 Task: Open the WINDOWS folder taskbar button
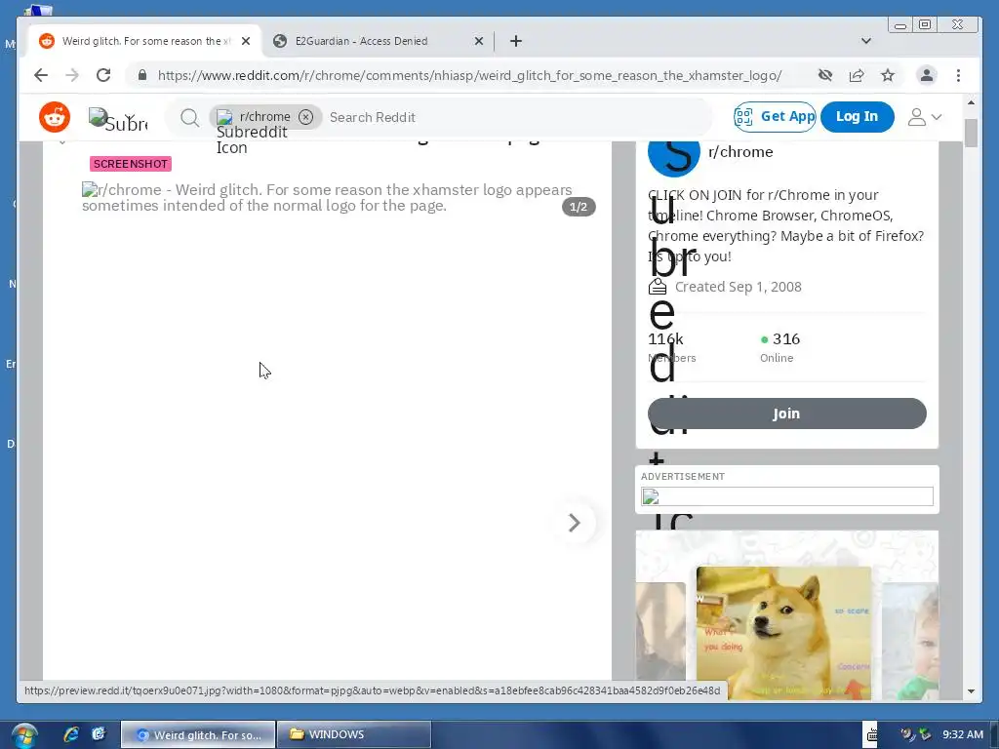point(354,734)
